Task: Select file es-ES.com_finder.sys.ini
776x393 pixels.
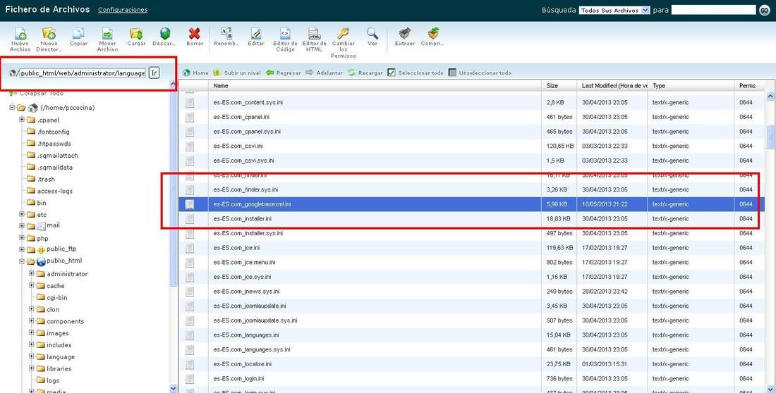Action: tap(472, 189)
